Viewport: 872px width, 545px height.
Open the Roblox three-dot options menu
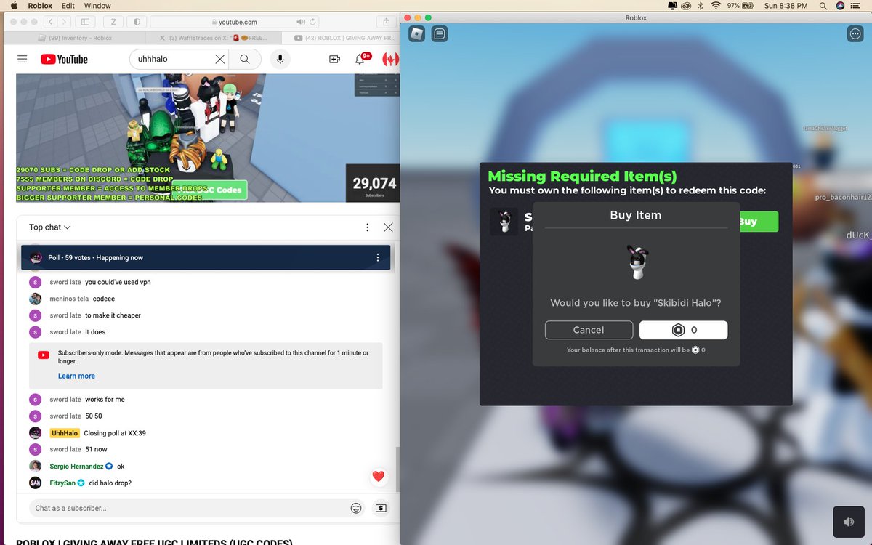(855, 33)
